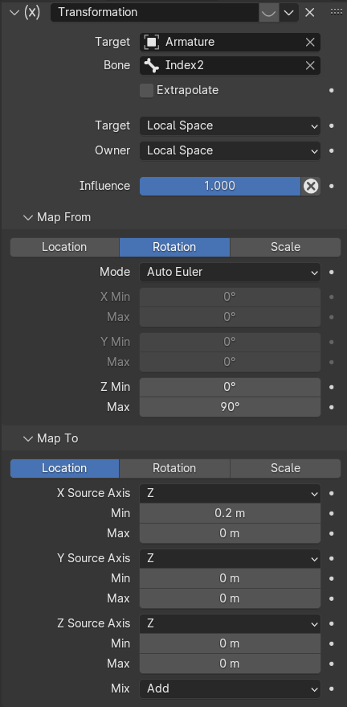Click the bone icon beside Index2
This screenshot has width=347, height=707.
click(152, 65)
